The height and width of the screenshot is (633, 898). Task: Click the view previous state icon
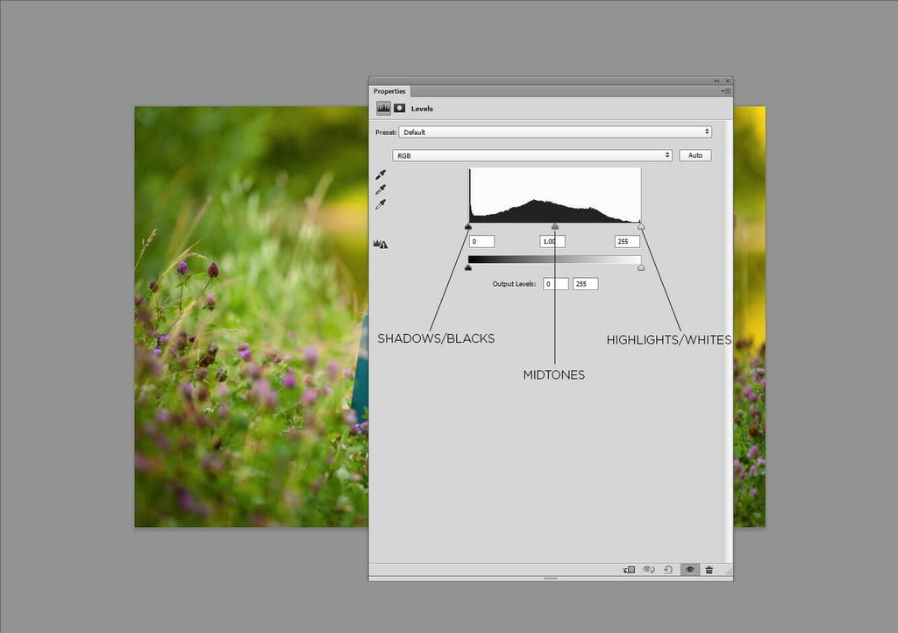pyautogui.click(x=649, y=570)
